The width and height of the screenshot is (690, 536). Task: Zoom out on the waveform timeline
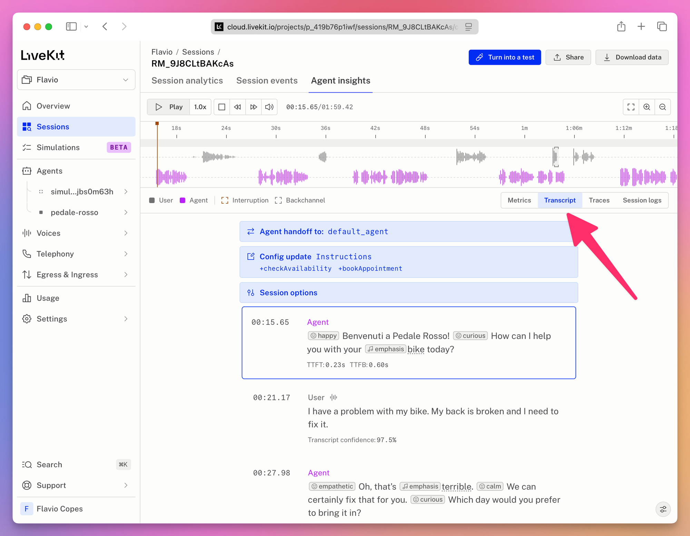[x=663, y=107]
